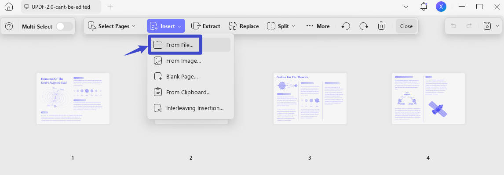Rotate pages clockwise
The image size is (504, 175).
364,26
